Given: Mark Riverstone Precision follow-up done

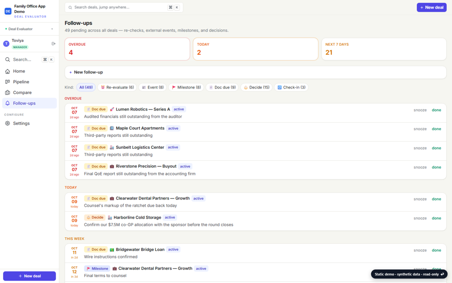Looking at the screenshot, I should 436,167.
